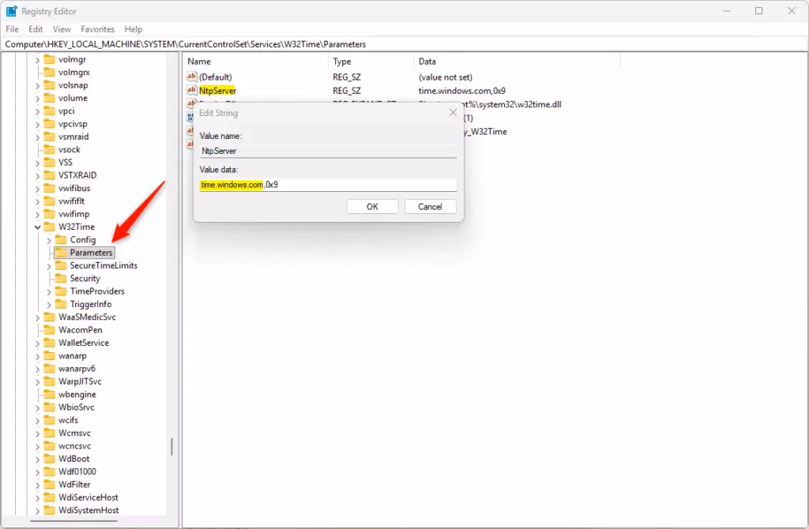The width and height of the screenshot is (809, 529).
Task: Click the WaaSMedicSvc folder icon
Action: 50,317
